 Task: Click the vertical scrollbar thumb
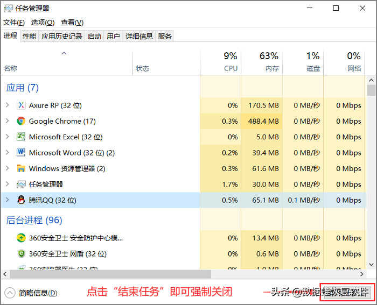pyautogui.click(x=371, y=90)
